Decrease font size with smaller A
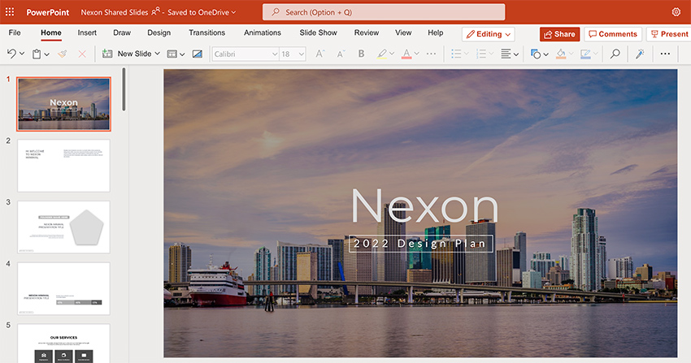Image resolution: width=691 pixels, height=363 pixels. [x=340, y=54]
